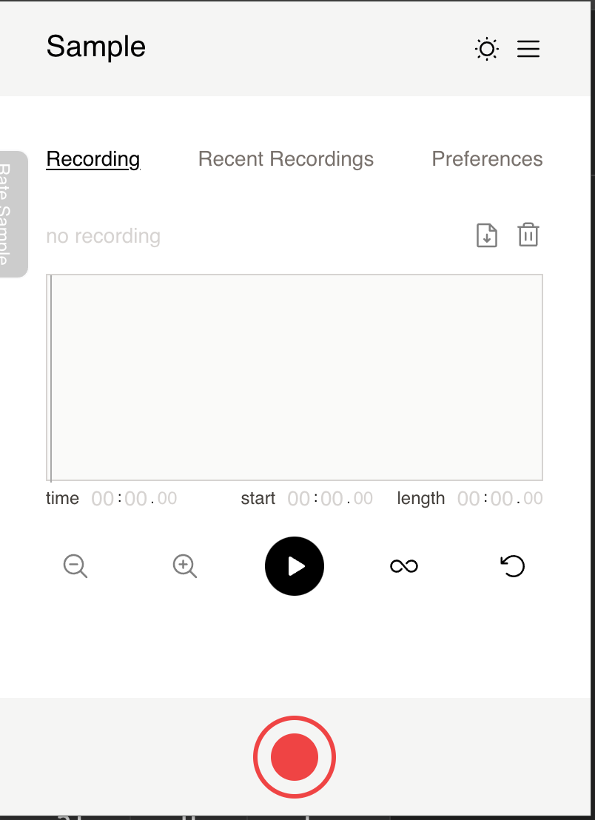Switch to Recent Recordings tab

[x=286, y=159]
